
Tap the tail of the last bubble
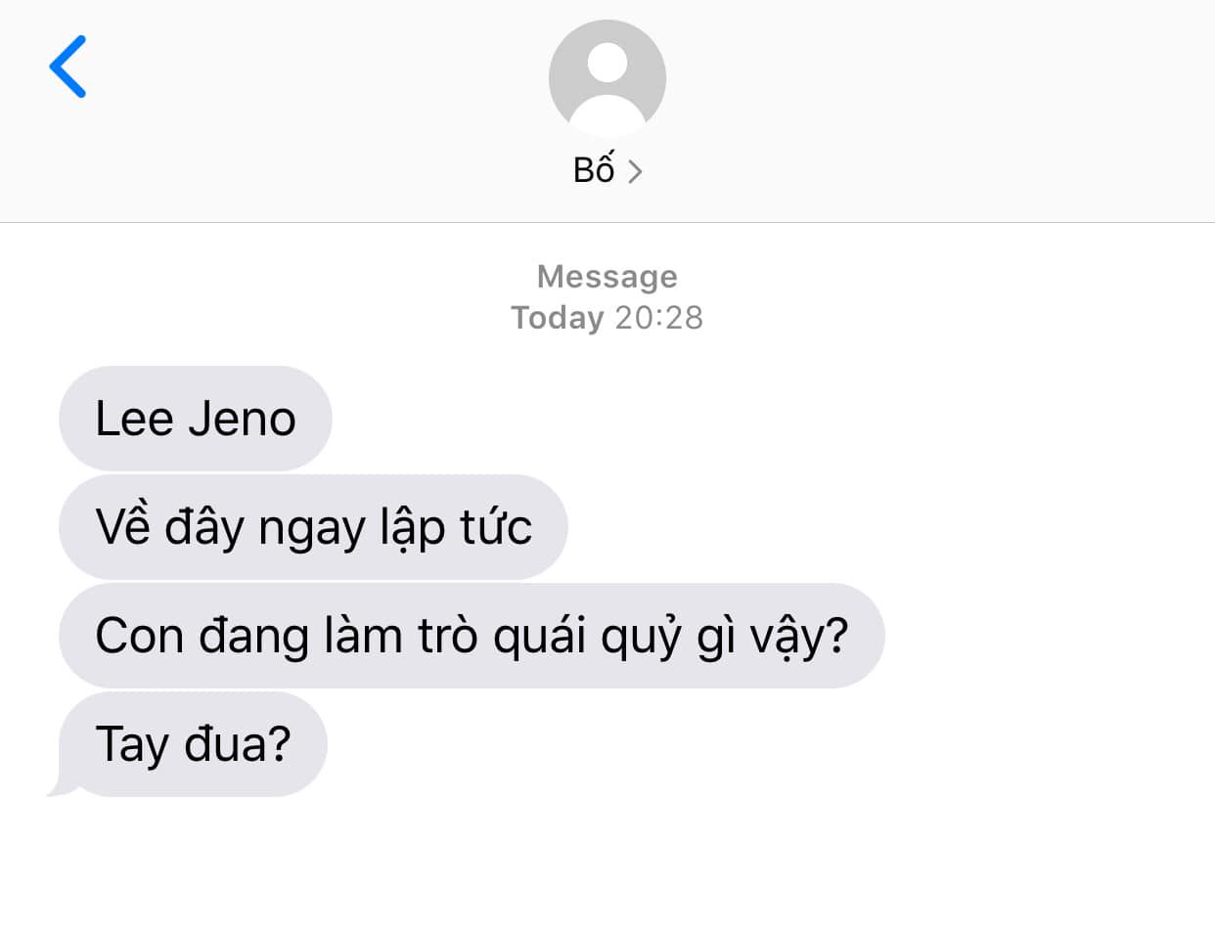pos(61,786)
